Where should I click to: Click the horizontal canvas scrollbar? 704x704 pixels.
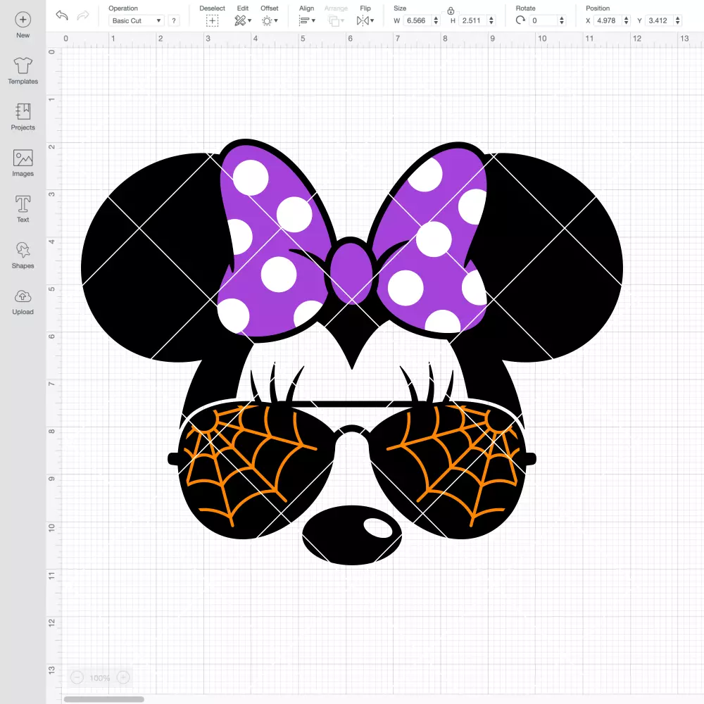[103, 699]
